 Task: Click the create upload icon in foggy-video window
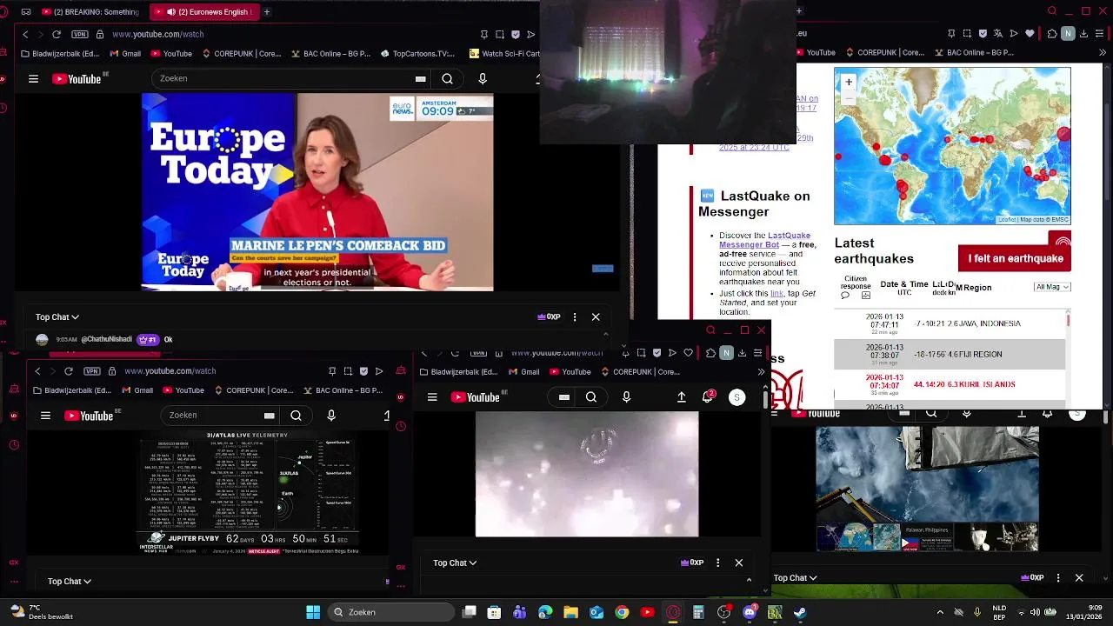click(682, 396)
